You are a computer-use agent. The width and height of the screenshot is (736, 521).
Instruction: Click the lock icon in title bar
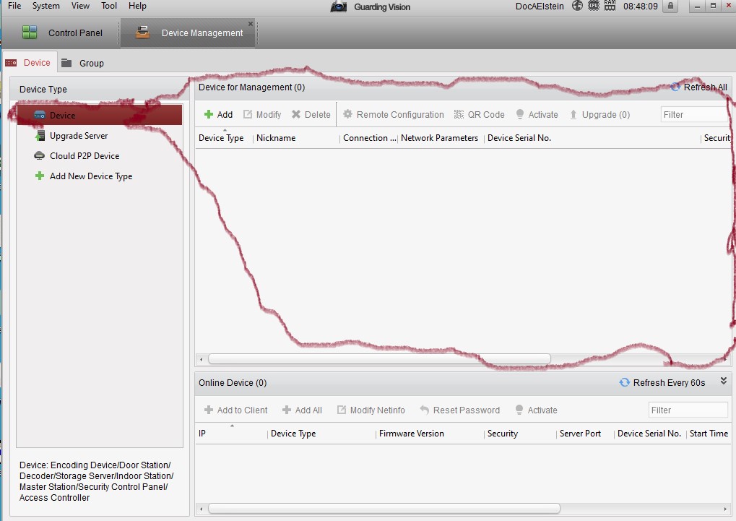pyautogui.click(x=671, y=6)
